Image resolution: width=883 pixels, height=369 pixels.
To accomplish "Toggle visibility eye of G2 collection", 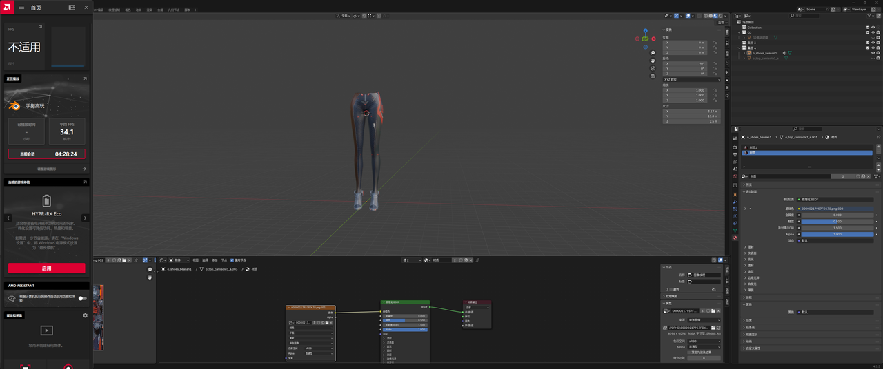I will 873,32.
